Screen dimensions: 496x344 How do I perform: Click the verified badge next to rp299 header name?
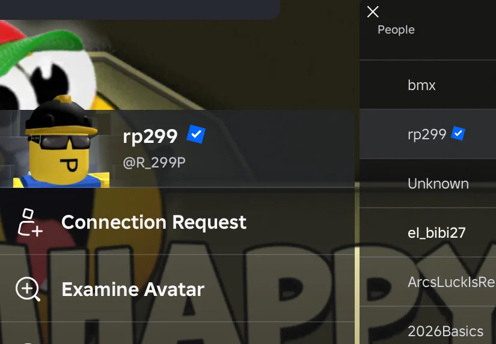click(x=196, y=134)
